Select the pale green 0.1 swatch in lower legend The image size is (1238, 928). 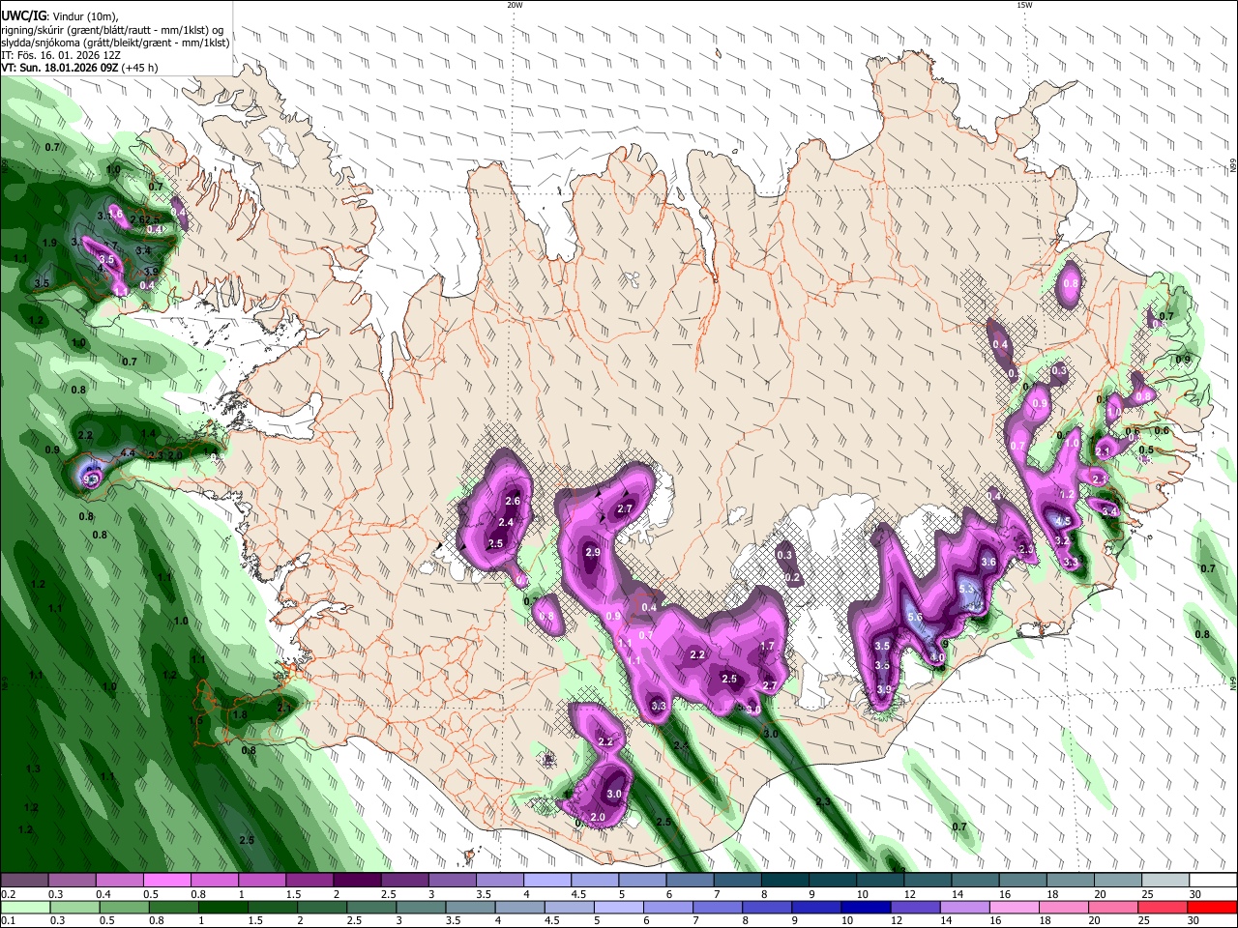tap(26, 908)
